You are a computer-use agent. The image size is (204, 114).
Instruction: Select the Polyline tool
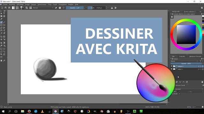click(4, 28)
